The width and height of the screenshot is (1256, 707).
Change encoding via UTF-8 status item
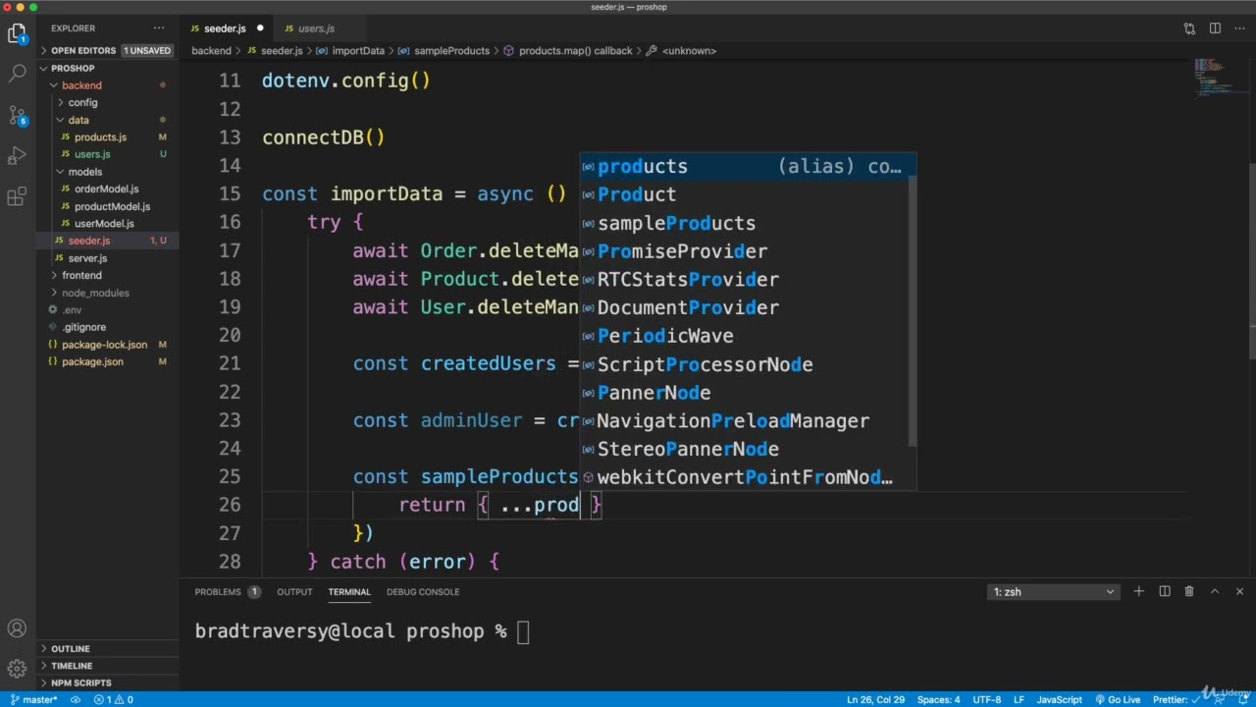[987, 699]
